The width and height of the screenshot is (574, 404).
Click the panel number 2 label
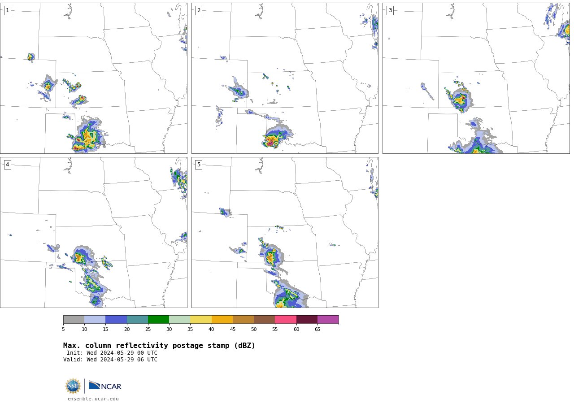pos(199,10)
